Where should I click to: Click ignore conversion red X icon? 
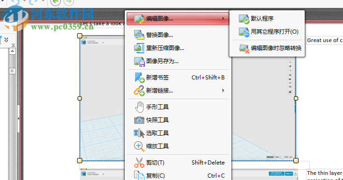click(x=244, y=49)
